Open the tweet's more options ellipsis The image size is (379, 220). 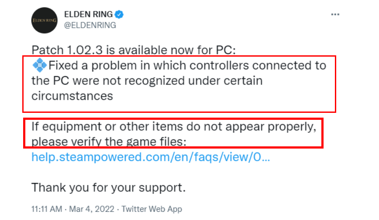pyautogui.click(x=335, y=14)
